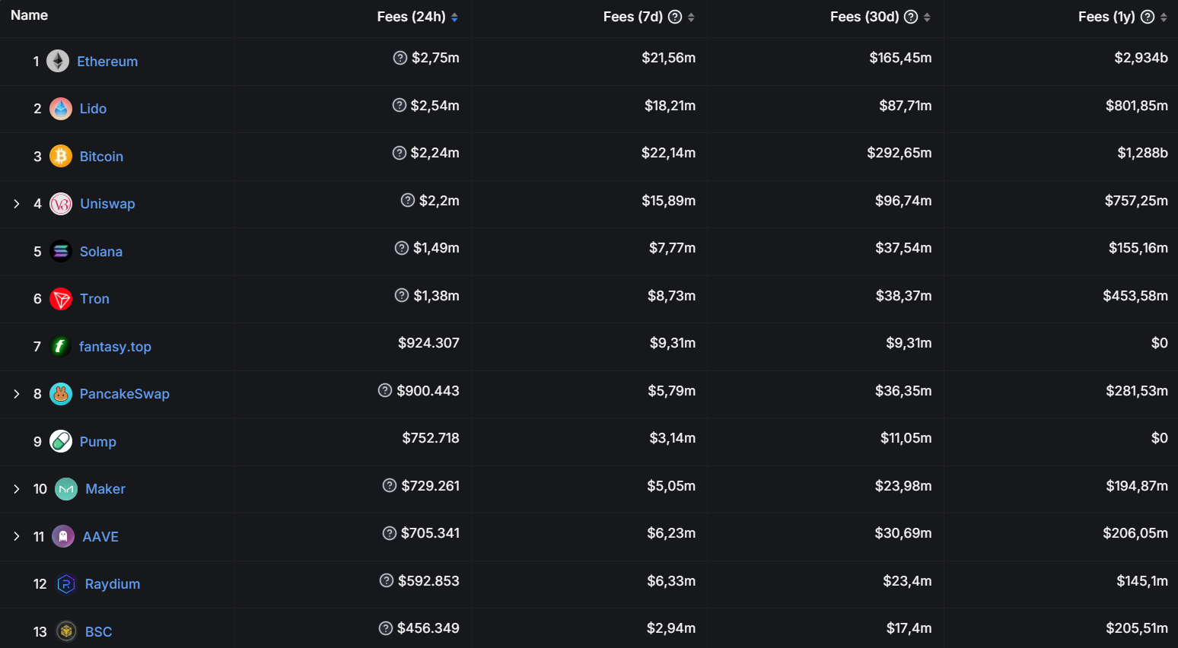Click the Ethereum logo icon

(x=58, y=61)
